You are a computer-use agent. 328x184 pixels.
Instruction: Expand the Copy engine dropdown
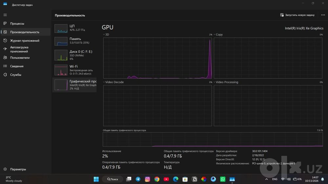pyautogui.click(x=218, y=34)
